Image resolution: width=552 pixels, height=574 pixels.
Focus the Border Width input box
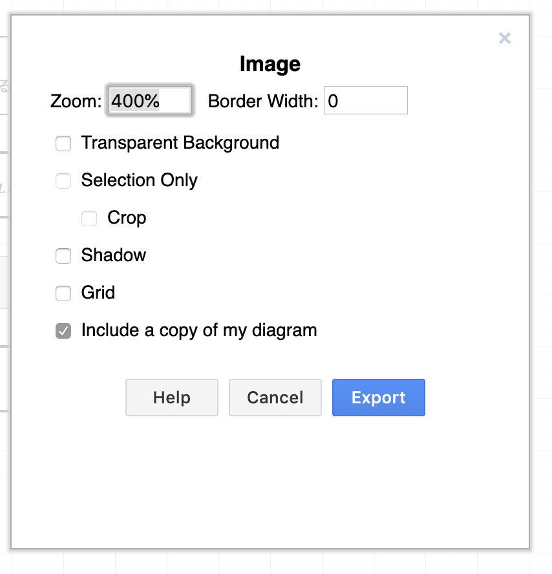click(365, 100)
